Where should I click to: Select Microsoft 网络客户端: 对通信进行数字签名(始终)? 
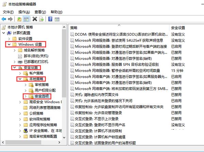(113, 82)
